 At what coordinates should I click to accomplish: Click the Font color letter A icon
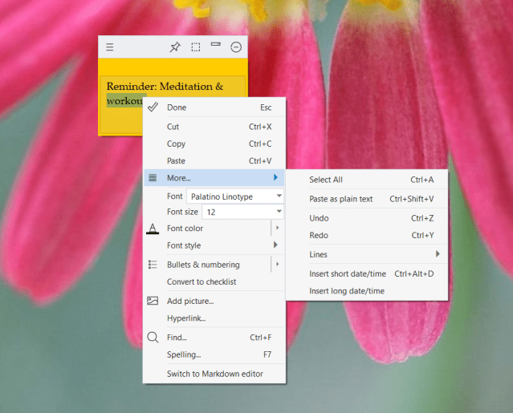(153, 229)
